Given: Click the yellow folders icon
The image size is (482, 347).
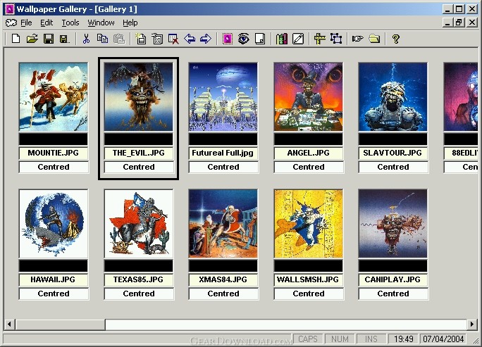Looking at the screenshot, I should click(374, 39).
